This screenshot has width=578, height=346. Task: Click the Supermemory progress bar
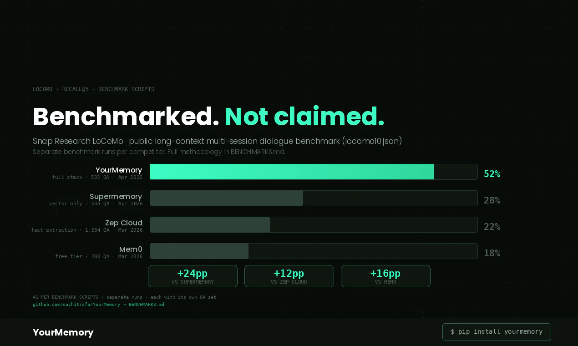click(226, 198)
